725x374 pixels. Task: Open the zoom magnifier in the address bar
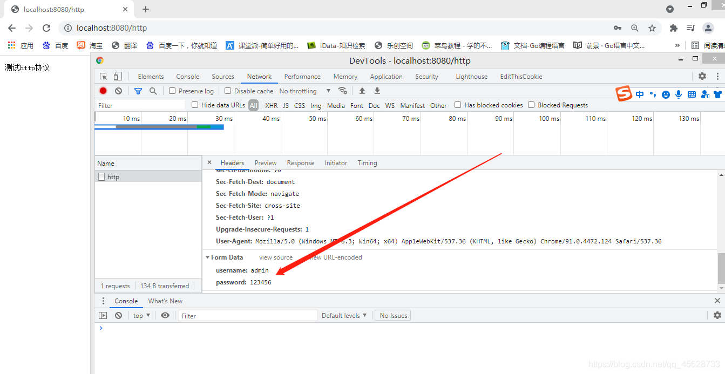click(x=635, y=28)
